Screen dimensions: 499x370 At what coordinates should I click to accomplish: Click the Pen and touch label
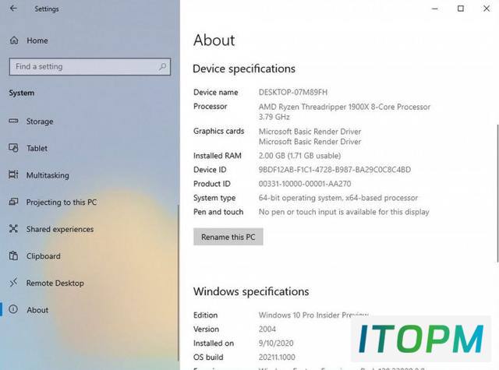pyautogui.click(x=218, y=212)
